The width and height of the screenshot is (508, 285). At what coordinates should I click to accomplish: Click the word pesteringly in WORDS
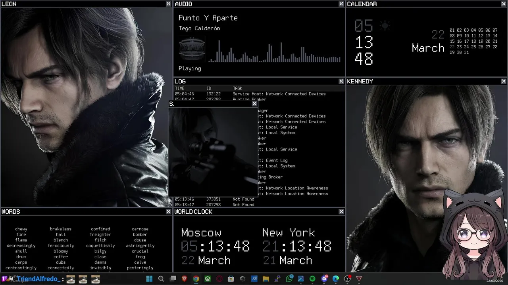coord(140,268)
